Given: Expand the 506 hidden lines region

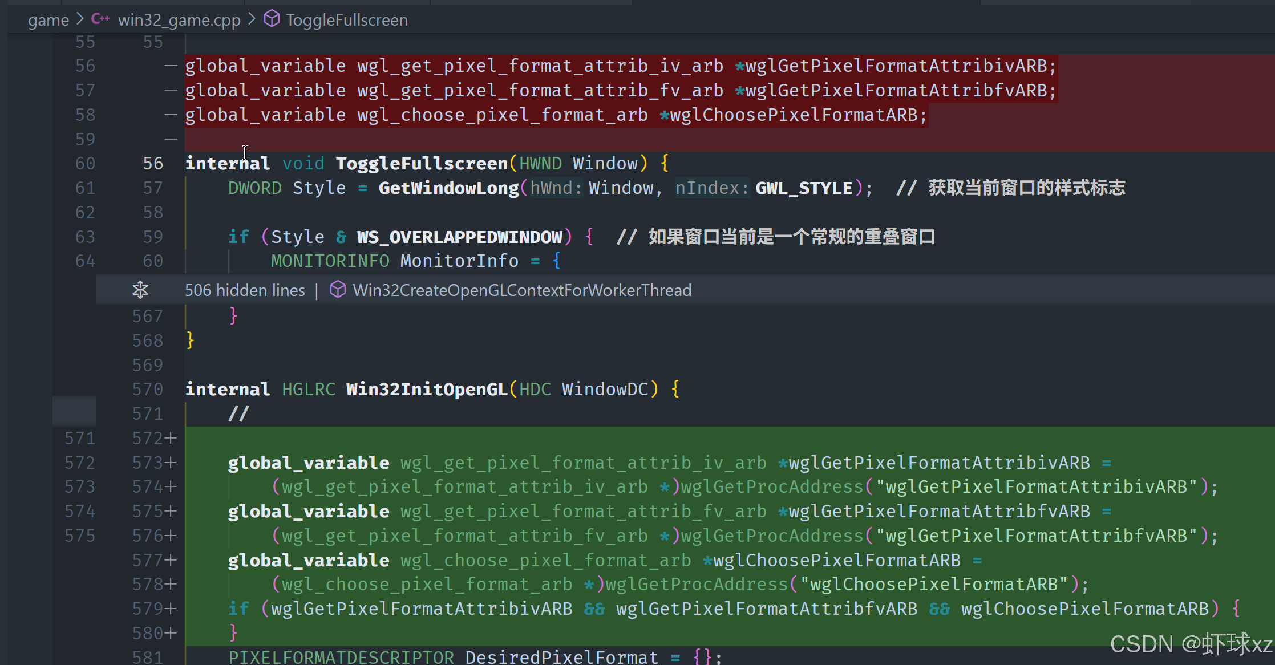Looking at the screenshot, I should click(245, 290).
